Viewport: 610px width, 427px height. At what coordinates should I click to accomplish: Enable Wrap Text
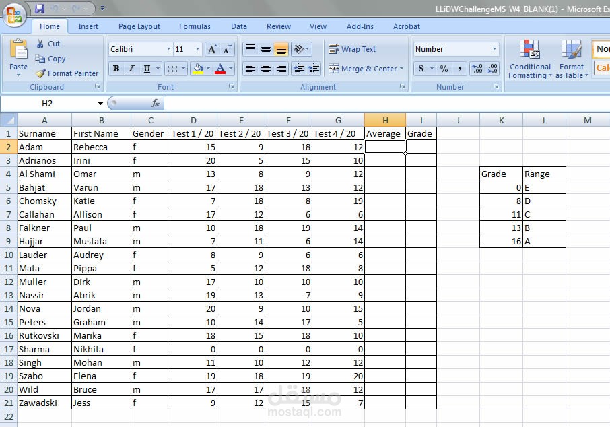click(x=352, y=49)
